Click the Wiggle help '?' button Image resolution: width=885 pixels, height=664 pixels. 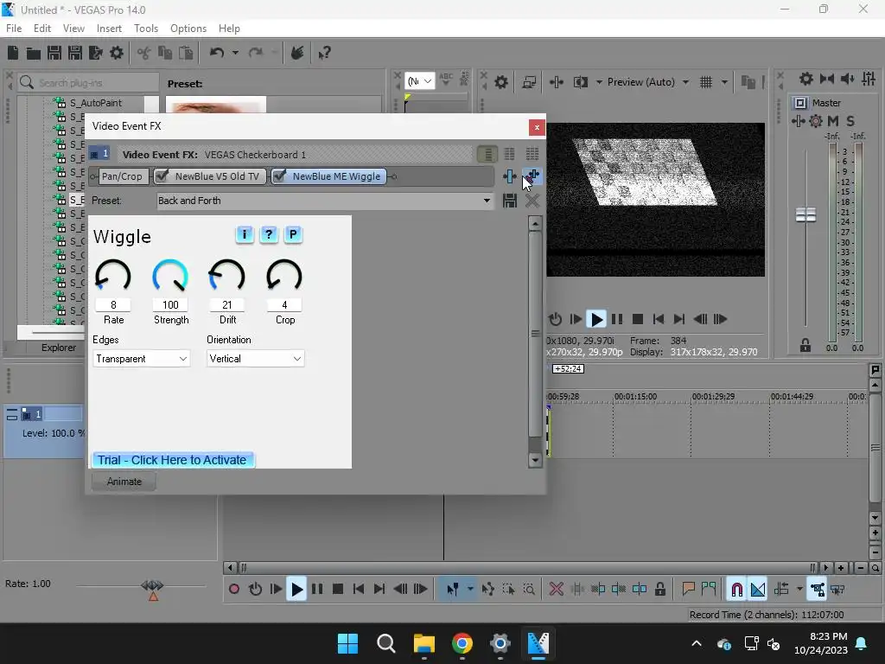[269, 234]
